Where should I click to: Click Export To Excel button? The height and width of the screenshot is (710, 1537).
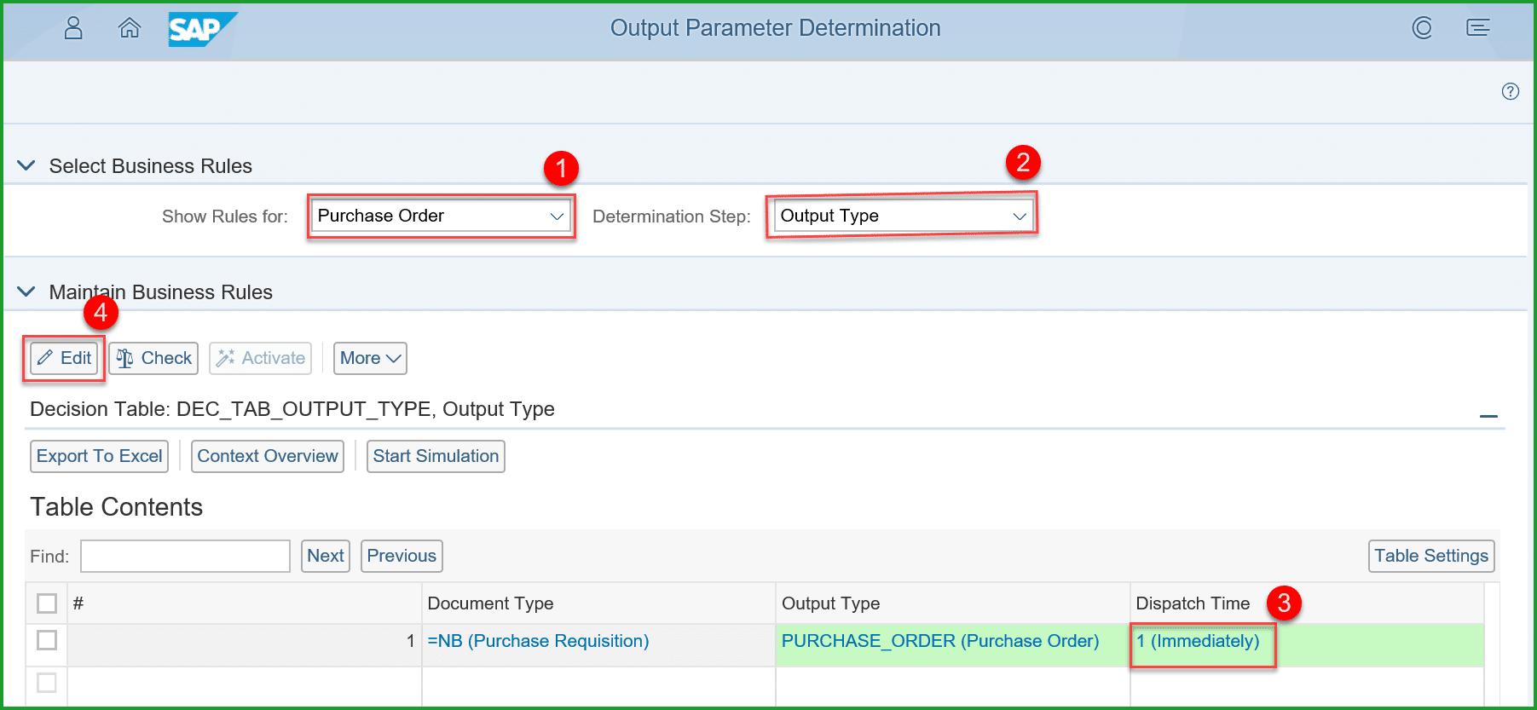click(x=99, y=456)
